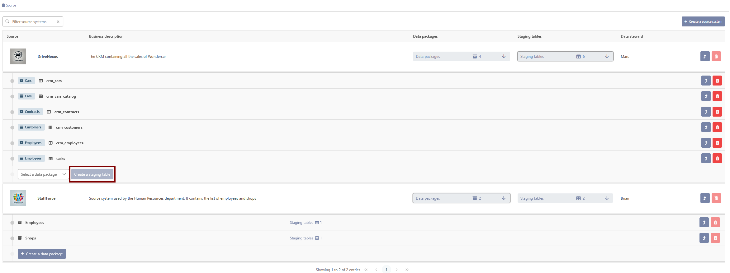Expand StaffForce Staging tables list
This screenshot has width=730, height=273.
(x=565, y=198)
